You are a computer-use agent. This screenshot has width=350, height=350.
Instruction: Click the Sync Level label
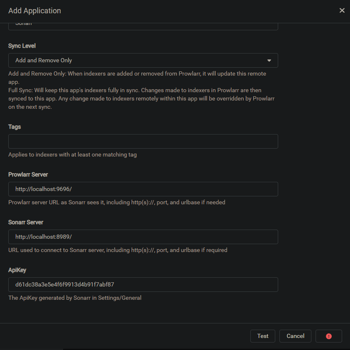(22, 46)
